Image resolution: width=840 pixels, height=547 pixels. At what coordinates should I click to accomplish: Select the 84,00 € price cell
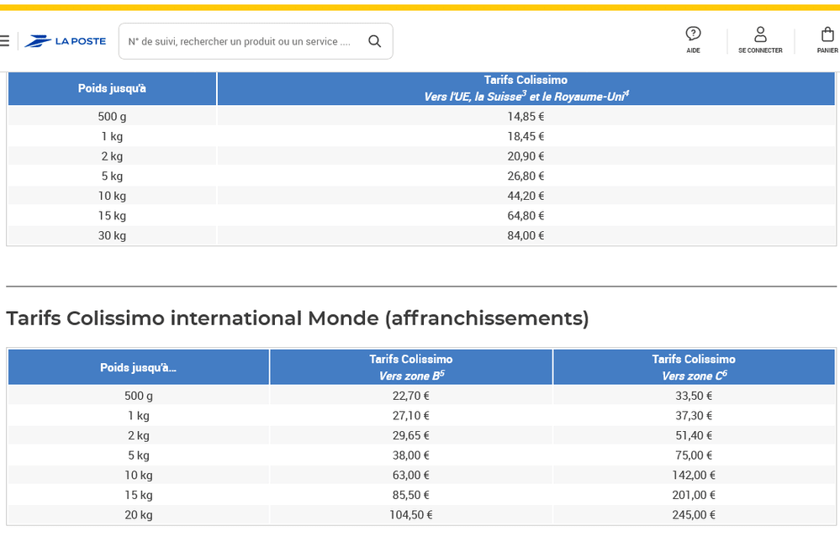[526, 235]
